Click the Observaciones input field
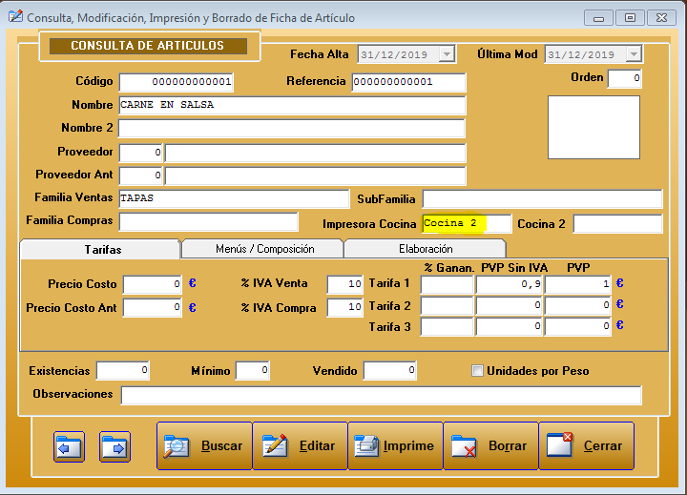 pyautogui.click(x=381, y=395)
